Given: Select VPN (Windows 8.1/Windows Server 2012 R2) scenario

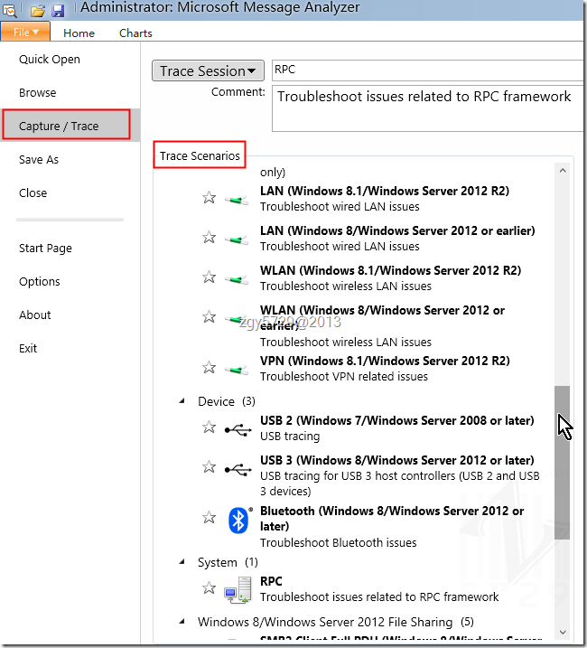Looking at the screenshot, I should (385, 361).
